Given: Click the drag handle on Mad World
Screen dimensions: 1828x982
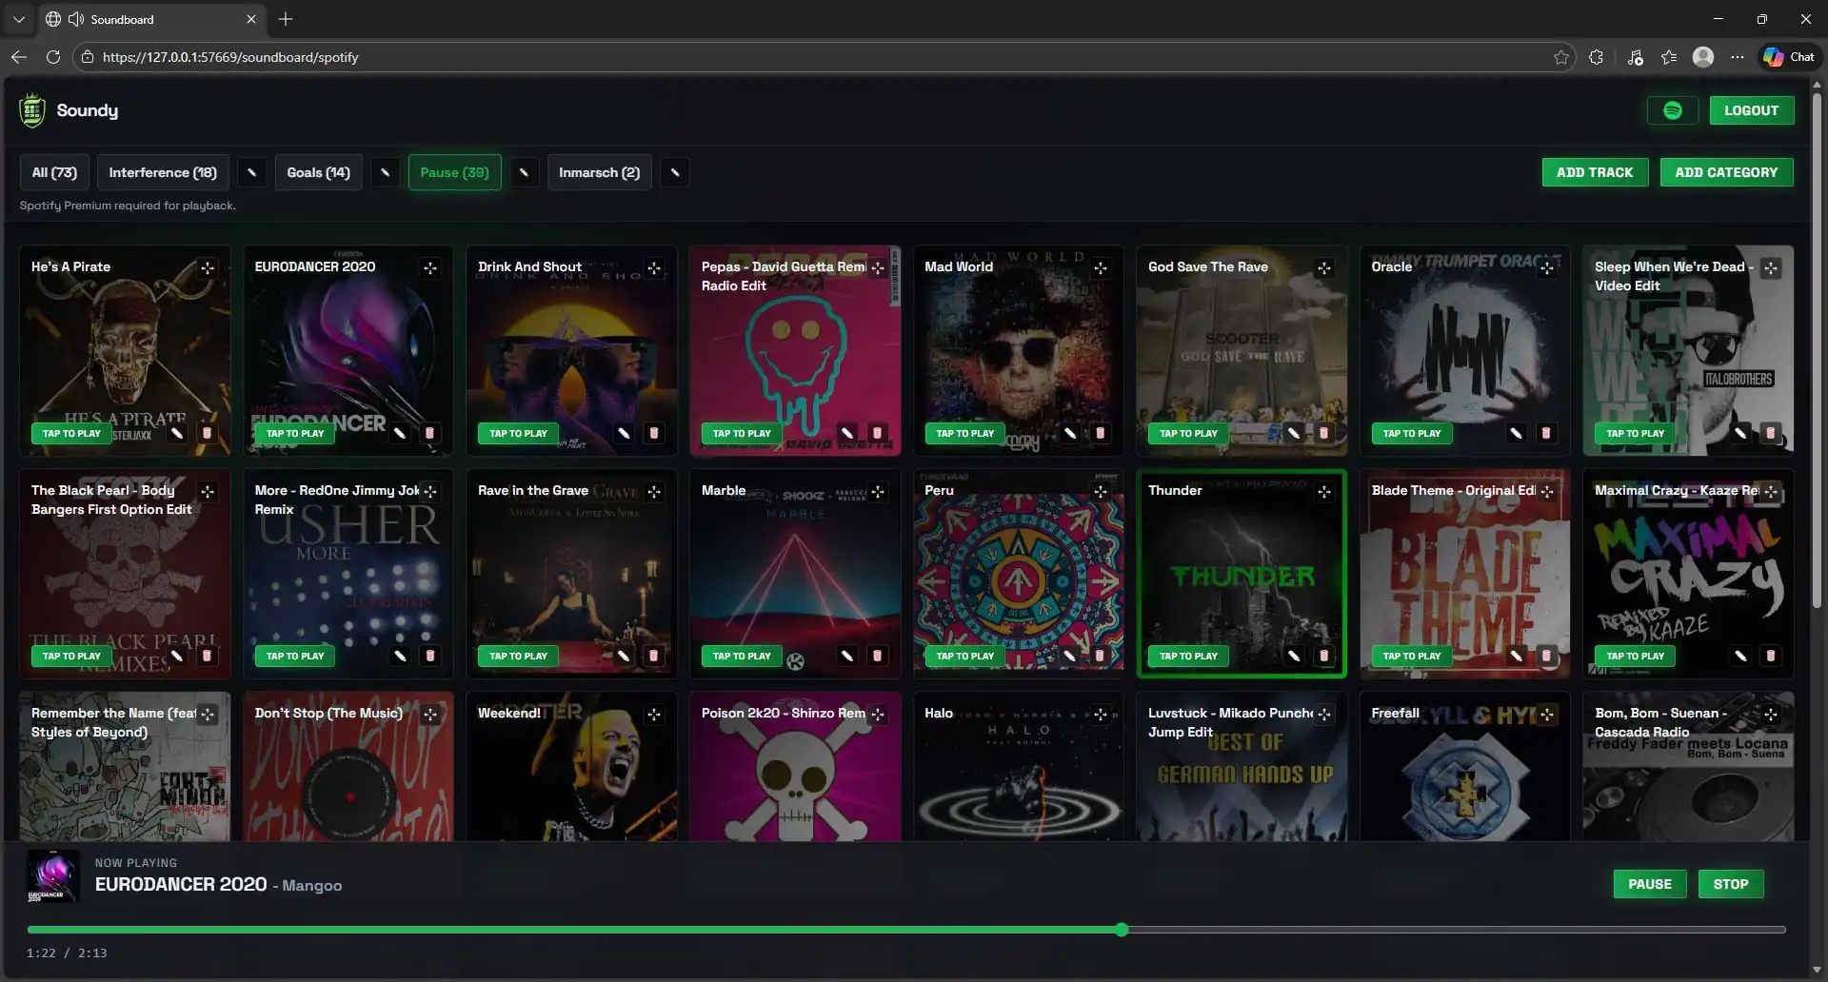Looking at the screenshot, I should pos(1101,268).
